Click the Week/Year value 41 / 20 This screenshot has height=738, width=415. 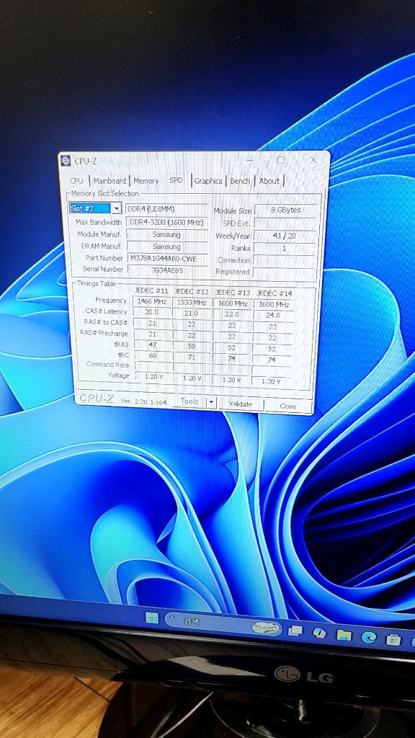pos(284,236)
